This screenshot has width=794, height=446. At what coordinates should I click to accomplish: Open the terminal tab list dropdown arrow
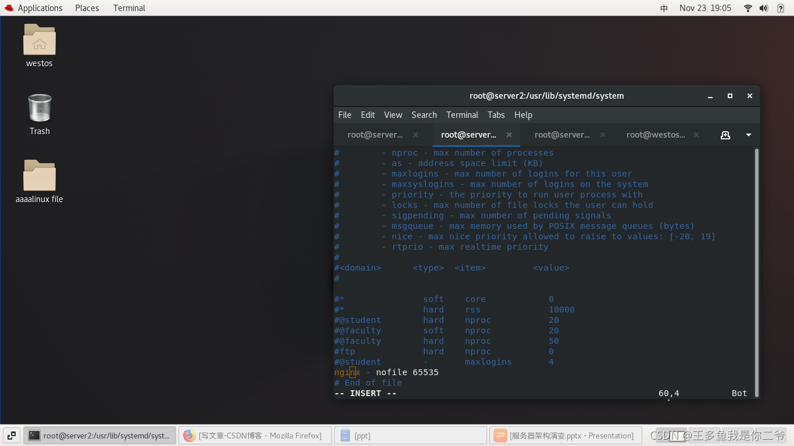pos(749,135)
